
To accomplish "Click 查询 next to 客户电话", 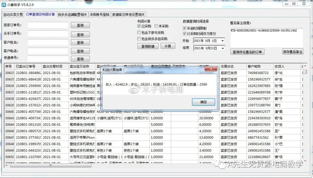I will pyautogui.click(x=80, y=51).
